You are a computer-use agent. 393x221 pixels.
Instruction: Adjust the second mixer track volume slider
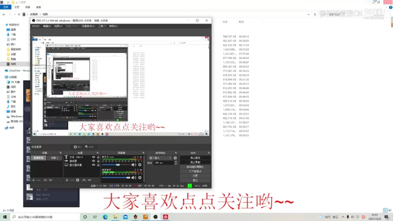pos(116,178)
